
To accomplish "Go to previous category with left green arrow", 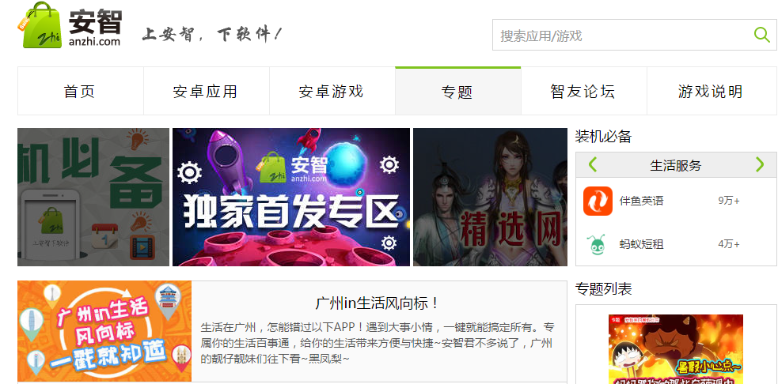I will coord(592,164).
